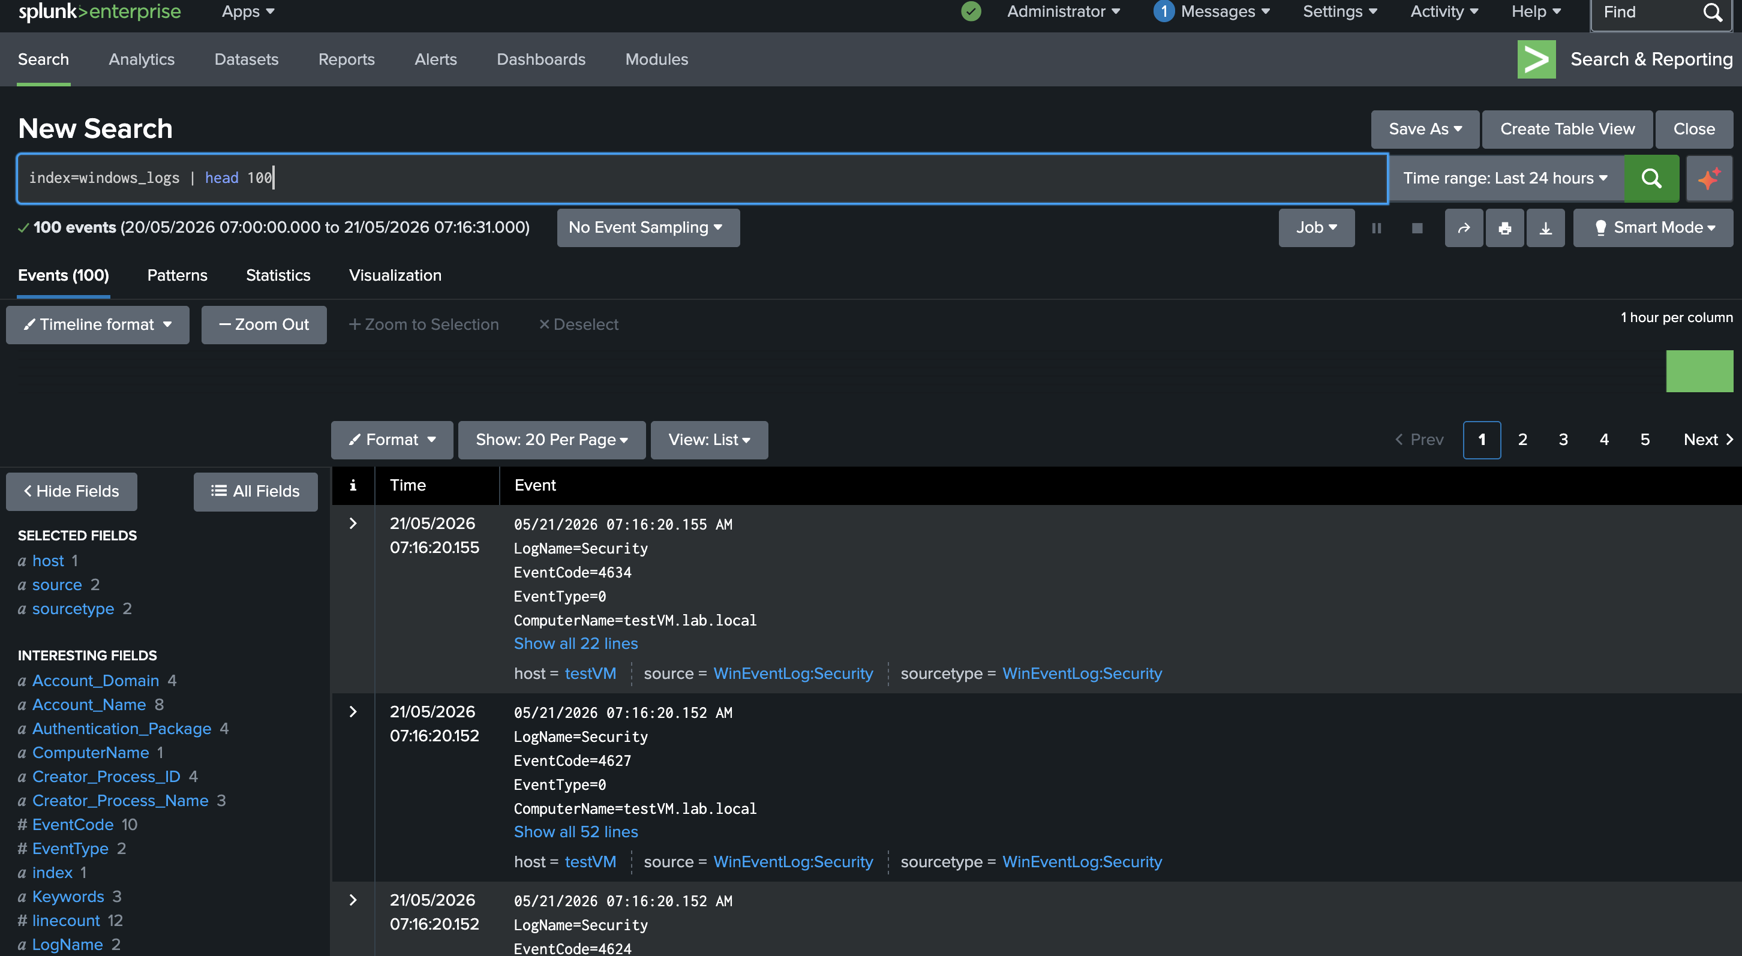1742x956 pixels.
Task: Expand the EventCode=4624 event row
Action: pos(352,900)
